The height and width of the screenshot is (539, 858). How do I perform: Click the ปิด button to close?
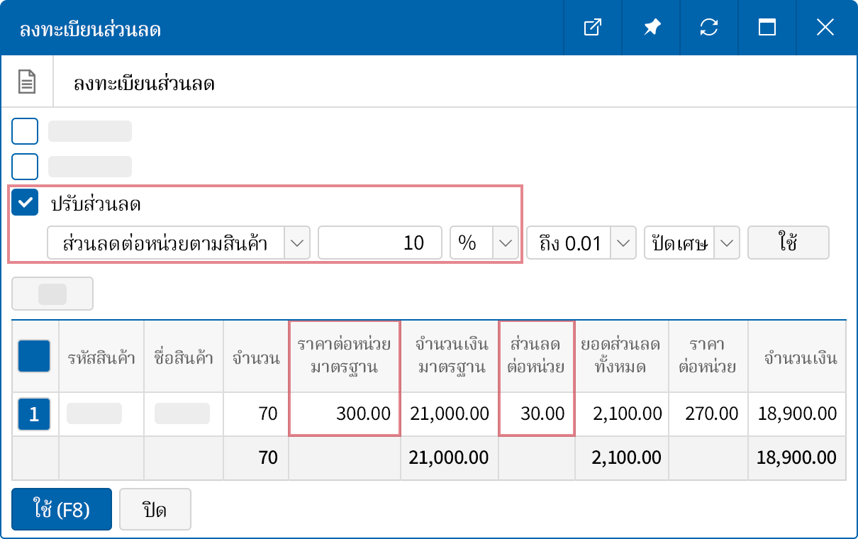[x=155, y=509]
